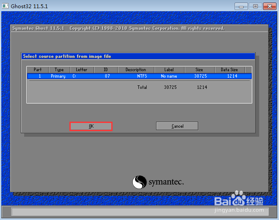The width and height of the screenshot is (279, 220).
Task: Click the Letter column header
Action: 82,69
